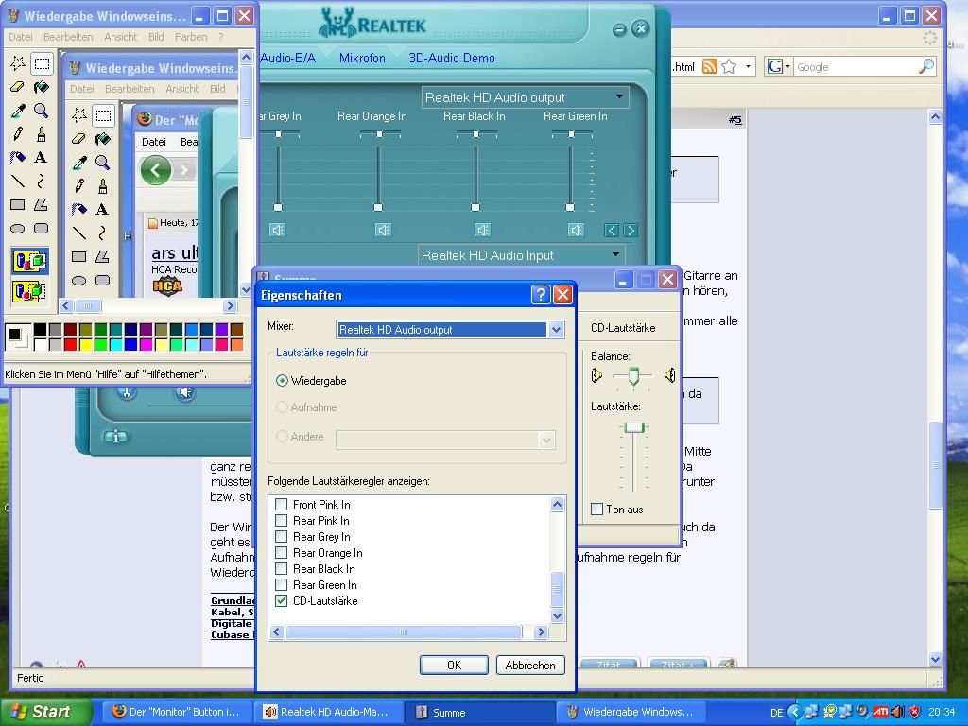Choose the Brush tool in Paint's main toolbox

tap(42, 134)
